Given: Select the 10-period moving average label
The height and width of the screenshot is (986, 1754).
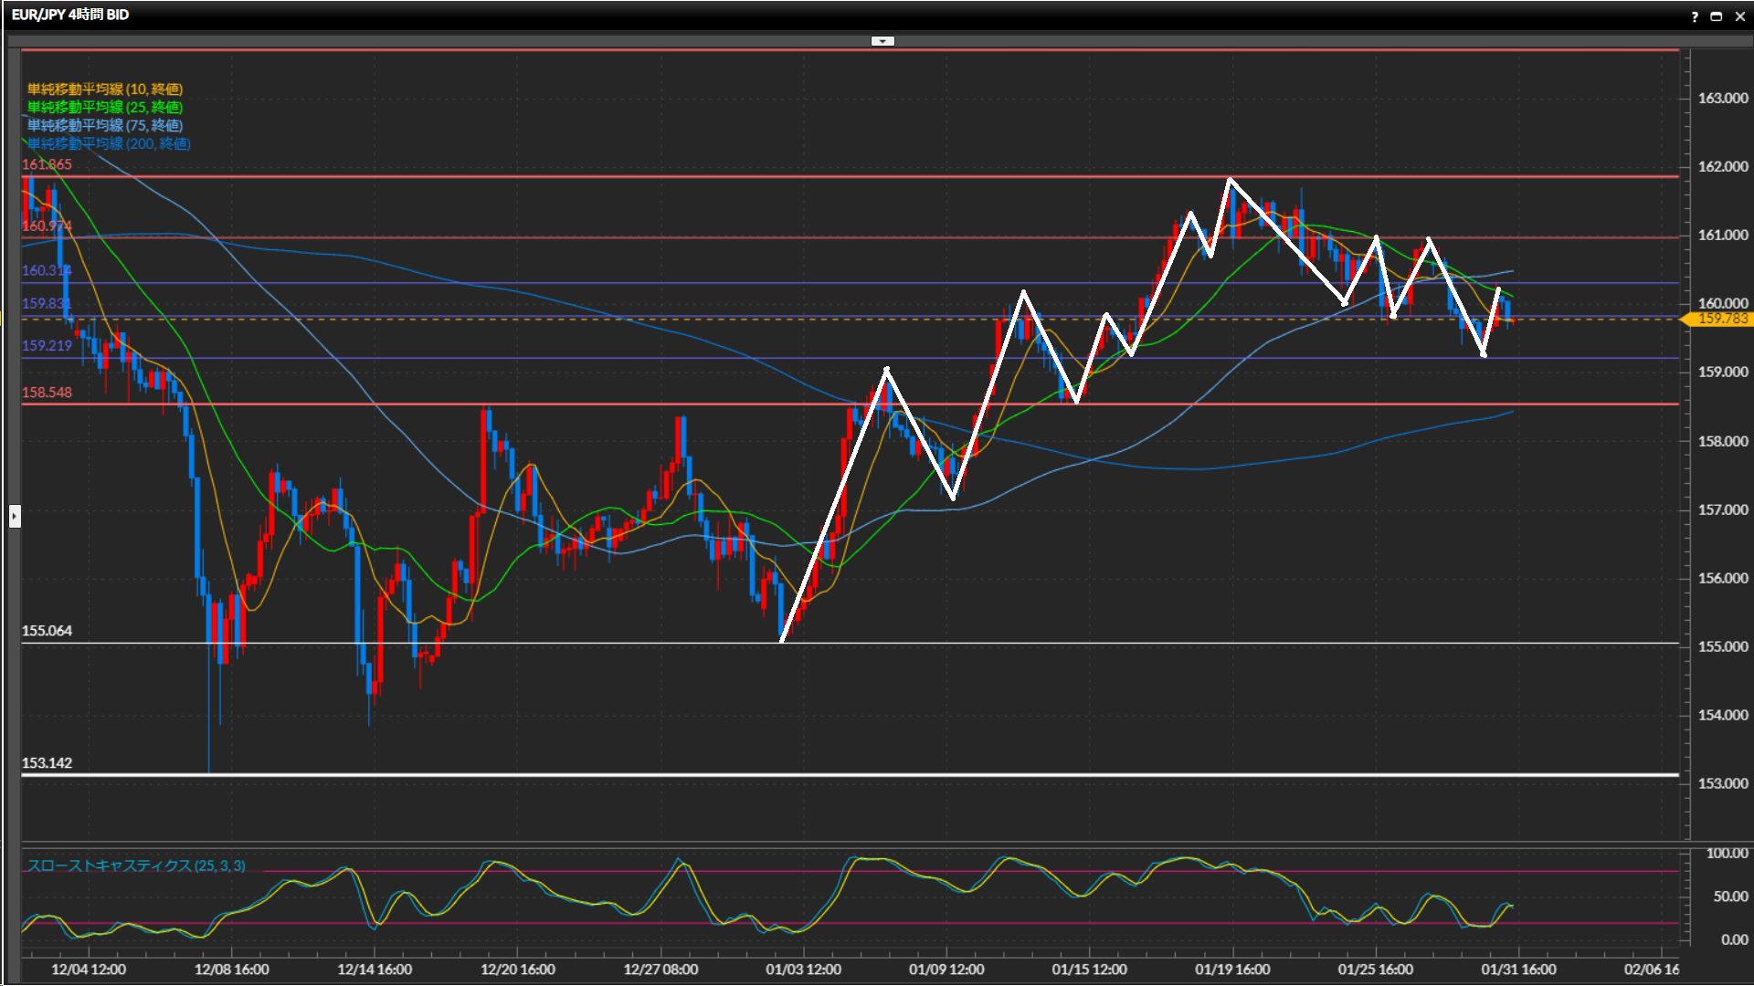Looking at the screenshot, I should [x=105, y=89].
